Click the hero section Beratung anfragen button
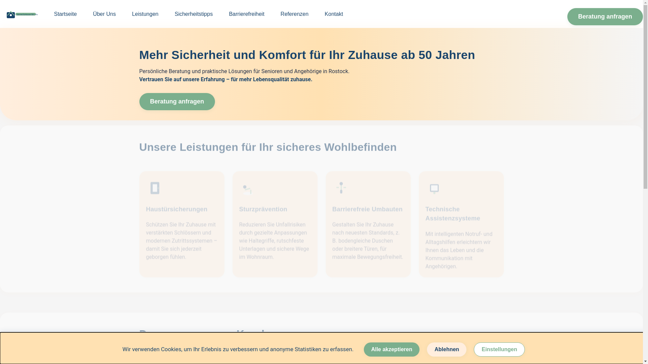 pos(177,101)
